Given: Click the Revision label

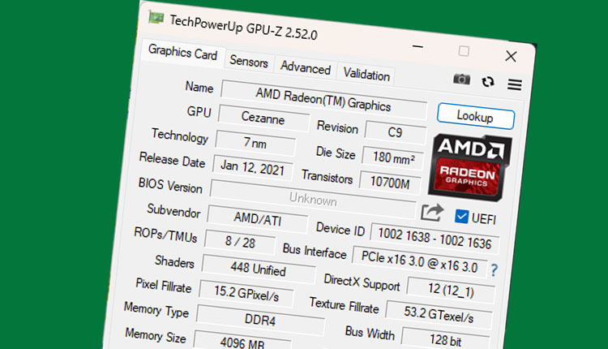Looking at the screenshot, I should 337,127.
